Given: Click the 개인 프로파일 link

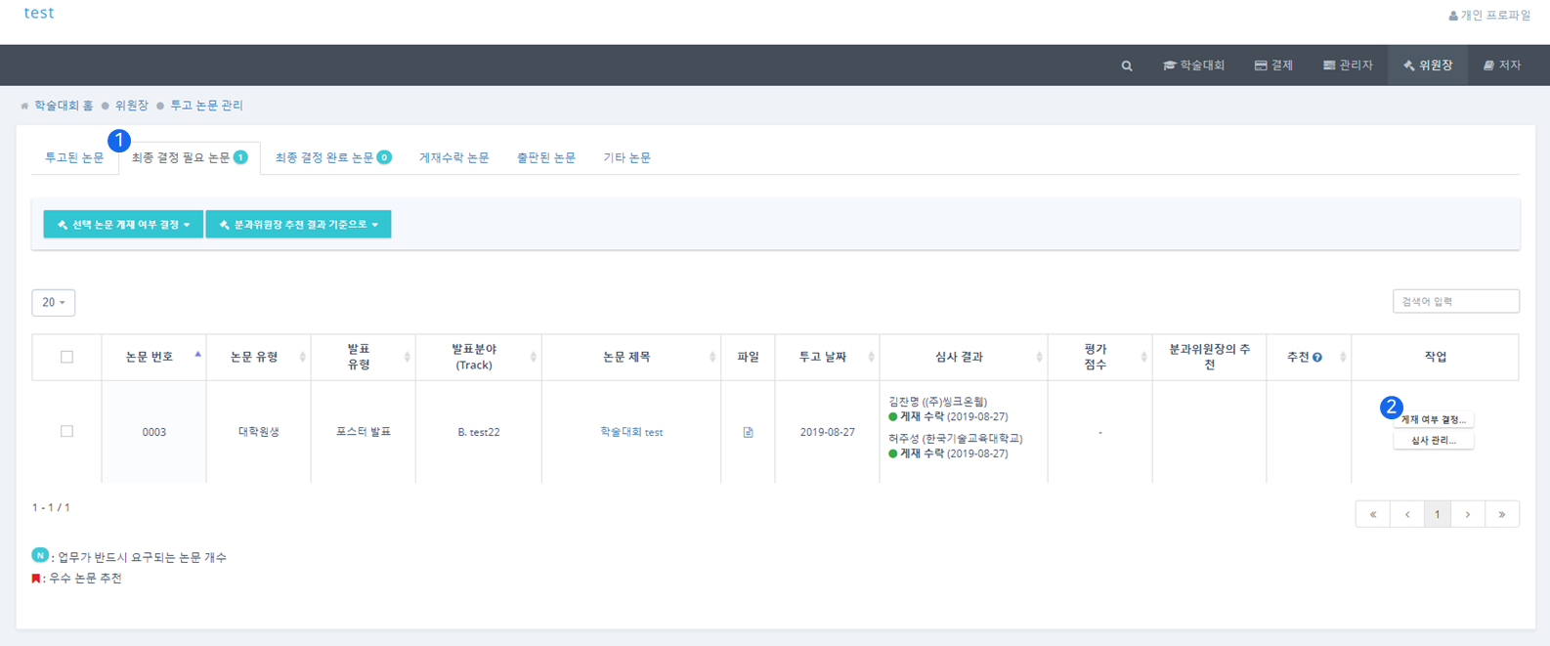Looking at the screenshot, I should [1489, 16].
